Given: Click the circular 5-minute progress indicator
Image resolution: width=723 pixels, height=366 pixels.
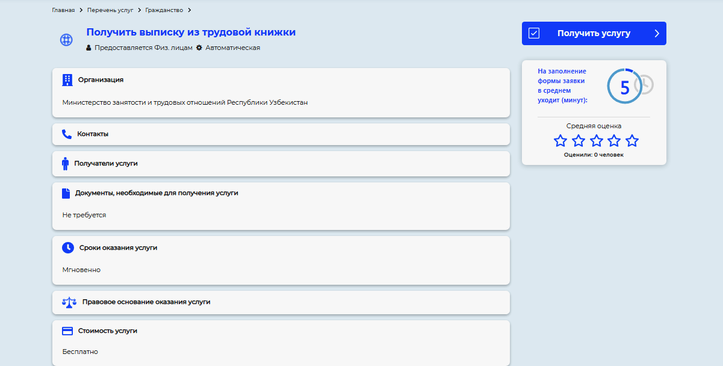Looking at the screenshot, I should (624, 87).
